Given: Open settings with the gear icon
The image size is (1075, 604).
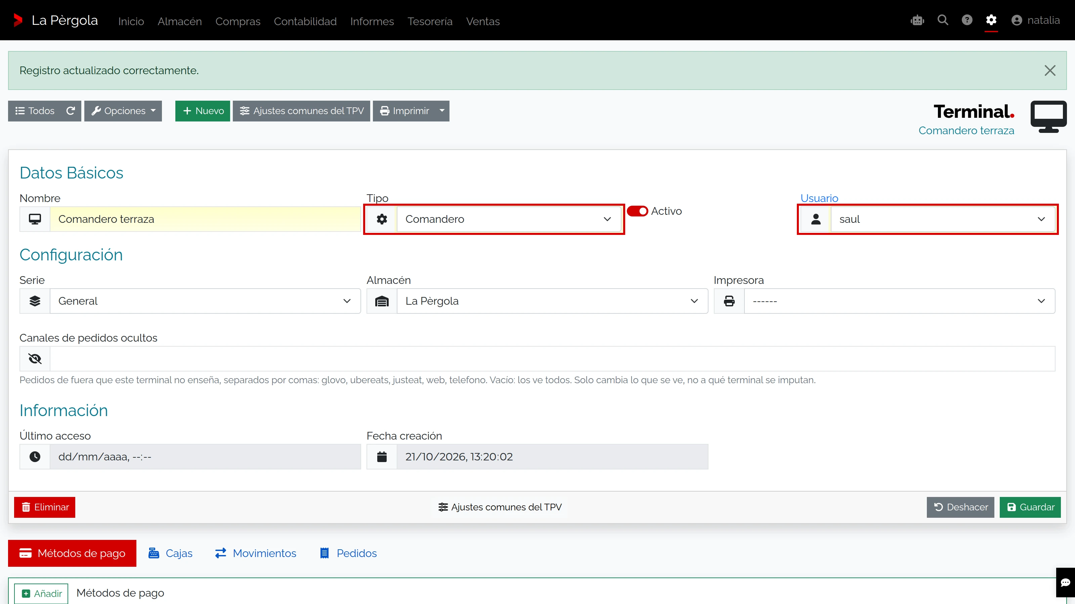Looking at the screenshot, I should (x=991, y=20).
